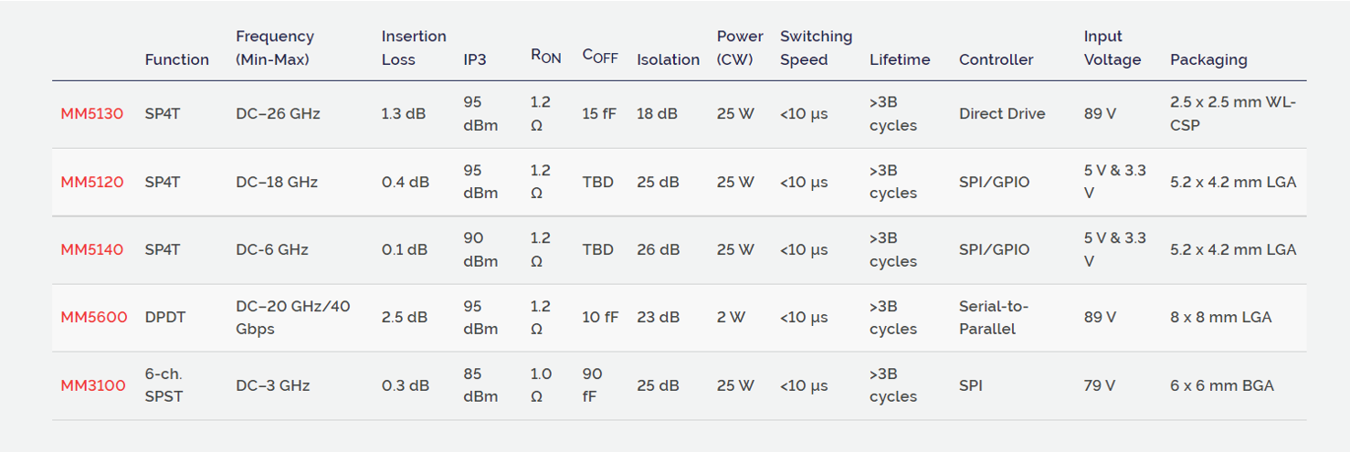Open the MM5130 product link
Screen dimensions: 1350x452
tap(91, 114)
